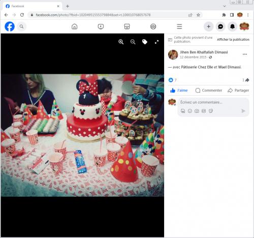Image resolution: width=254 pixels, height=238 pixels.
Task: Zoom in on the photo
Action: point(121,42)
